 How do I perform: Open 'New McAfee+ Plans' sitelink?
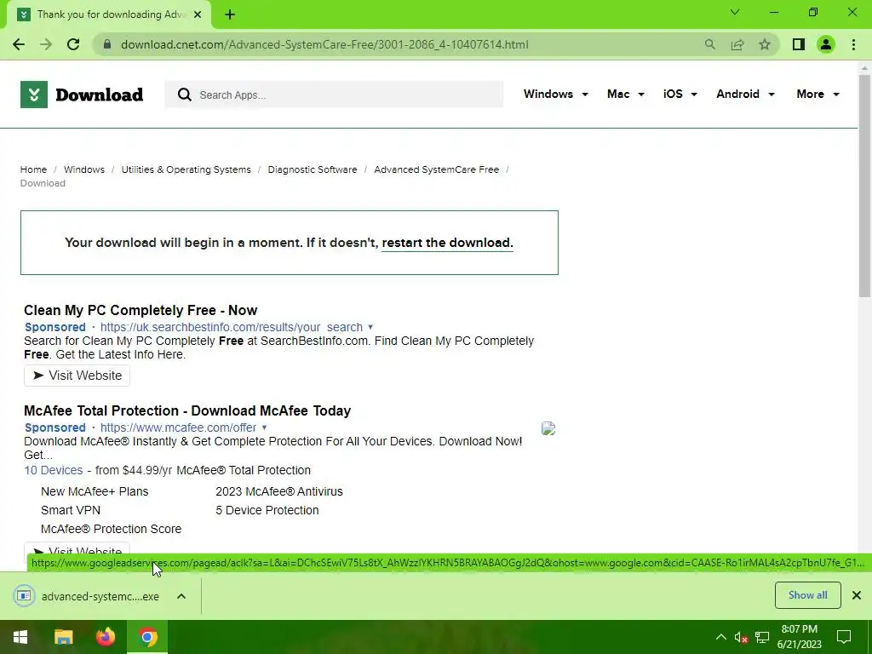point(95,491)
